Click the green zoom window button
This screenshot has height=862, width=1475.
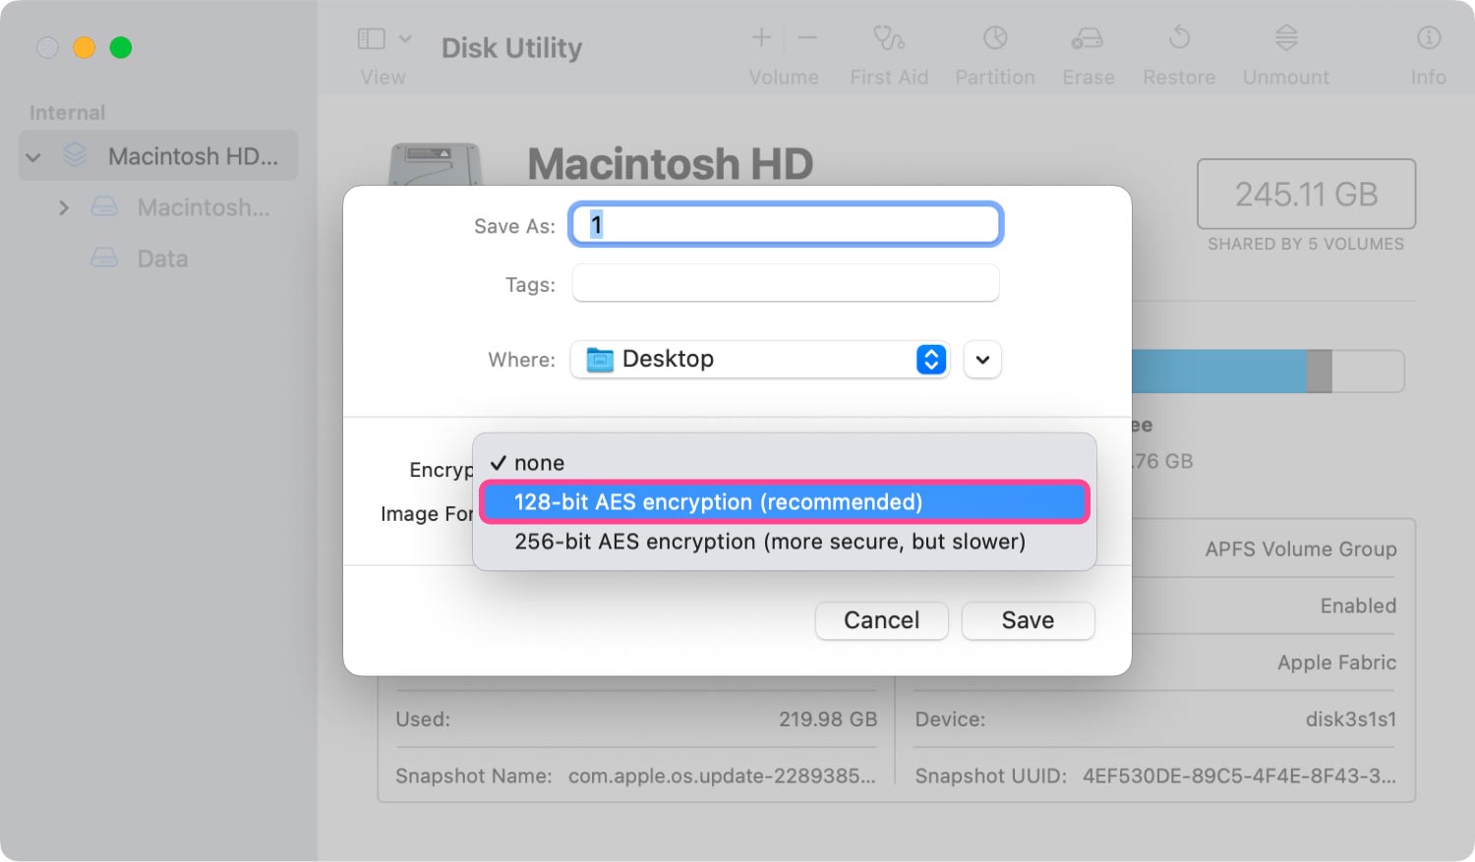[121, 47]
